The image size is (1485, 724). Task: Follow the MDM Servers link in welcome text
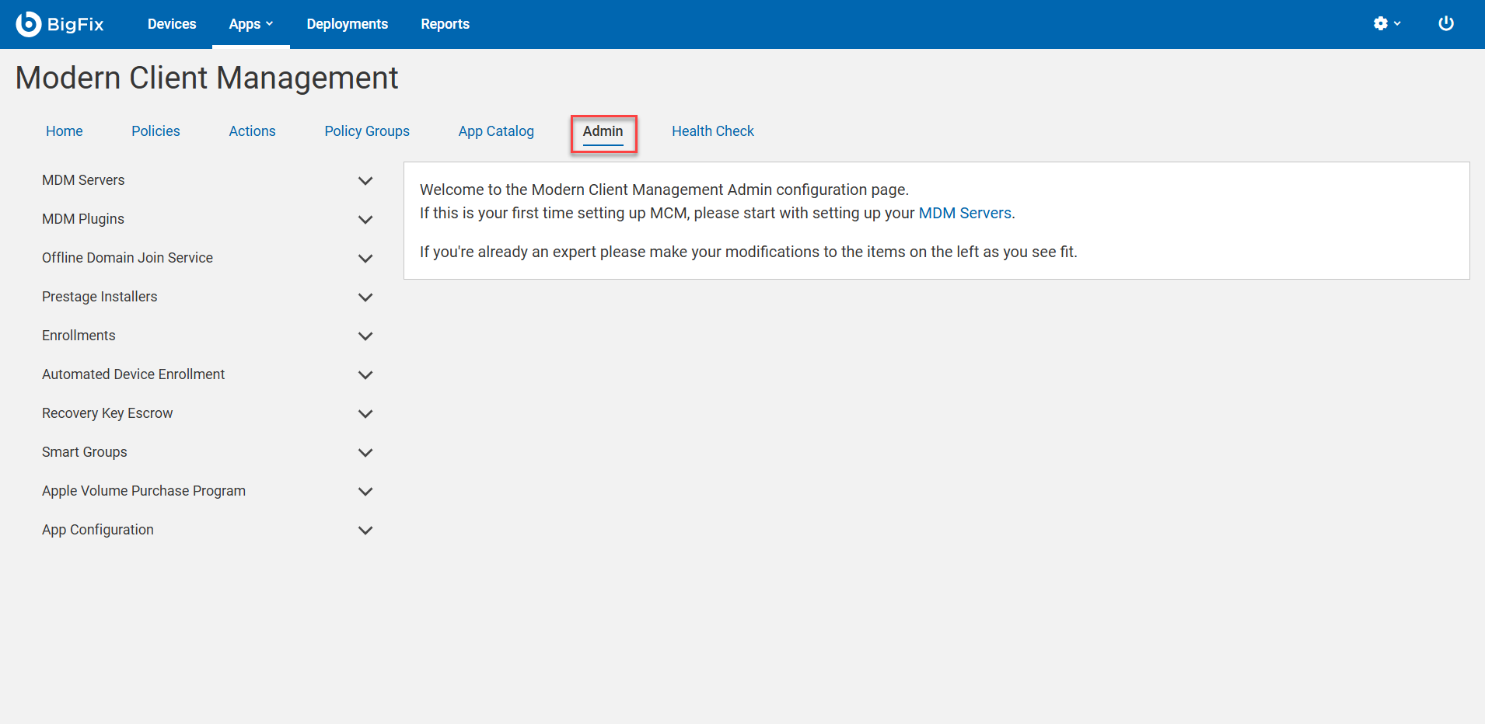click(965, 213)
